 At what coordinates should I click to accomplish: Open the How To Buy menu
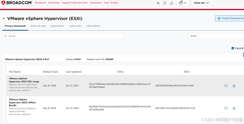[111, 3]
